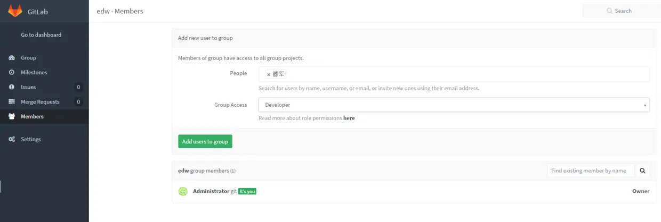
Task: Click the Go to dashboard link
Action: (41, 35)
